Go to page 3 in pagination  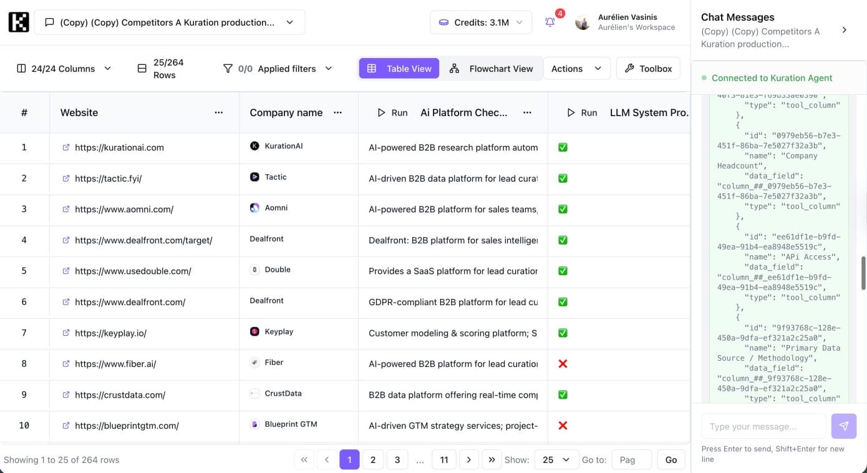(397, 460)
